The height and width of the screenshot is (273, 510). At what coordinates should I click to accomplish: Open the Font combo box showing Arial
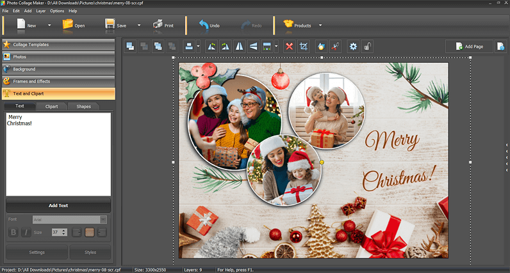70,220
